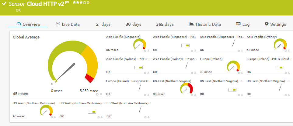293x126 pixels.
Task: Open gear for Europe (Ireland) - PRTG Cloud channel
Action: coord(285,73)
